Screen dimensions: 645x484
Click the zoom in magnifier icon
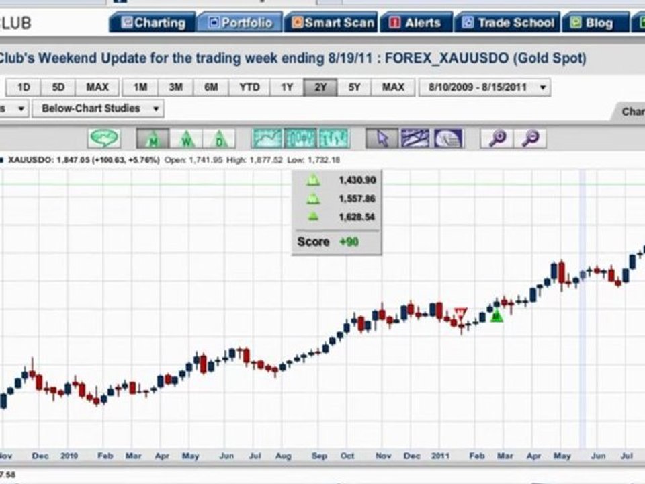click(497, 138)
